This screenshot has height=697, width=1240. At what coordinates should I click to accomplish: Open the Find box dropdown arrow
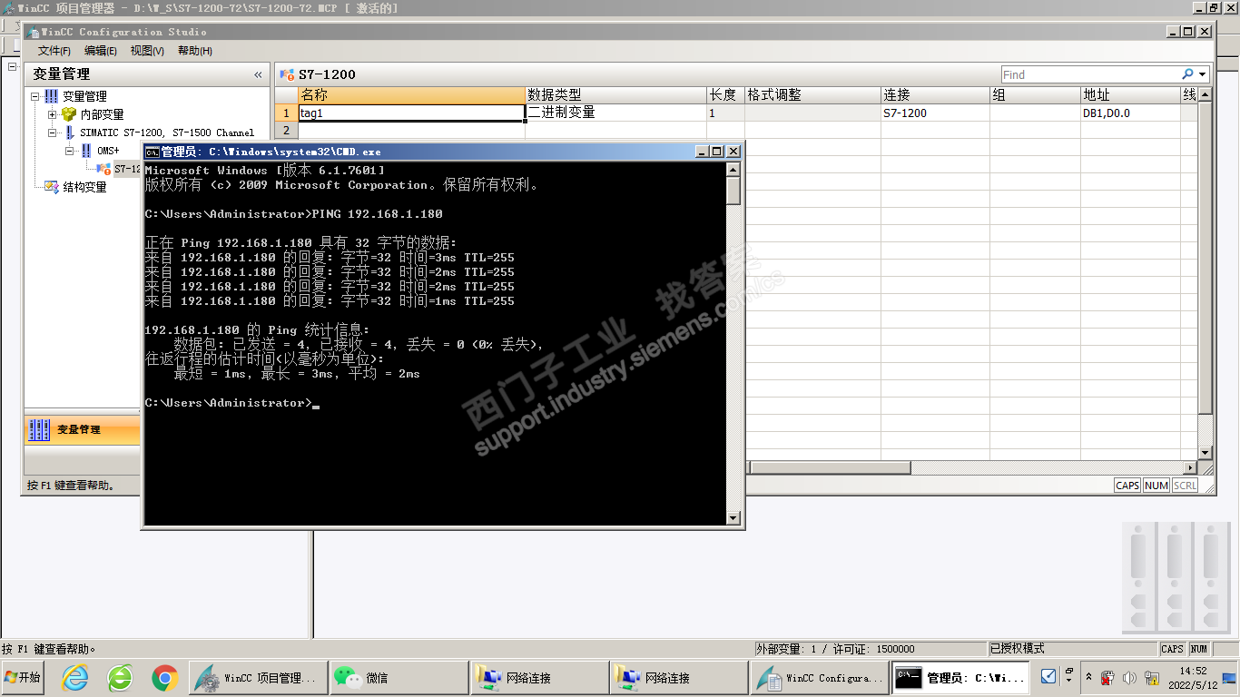1203,74
